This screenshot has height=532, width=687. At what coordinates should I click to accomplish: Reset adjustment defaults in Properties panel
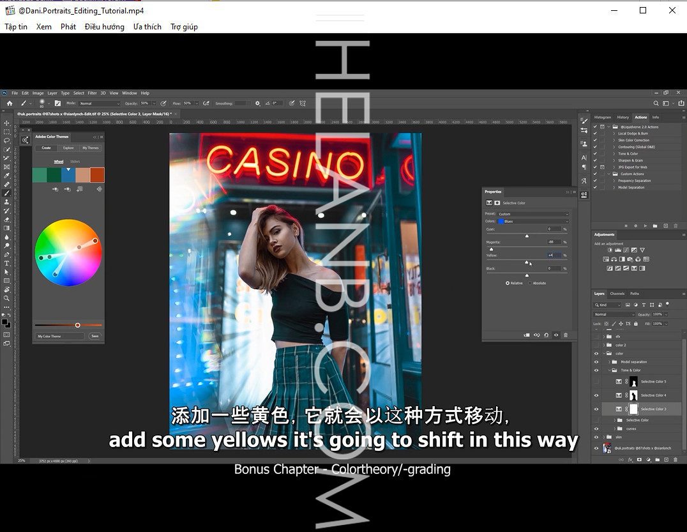[546, 335]
